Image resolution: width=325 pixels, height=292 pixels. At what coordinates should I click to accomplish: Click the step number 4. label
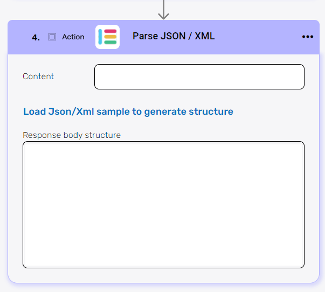(x=36, y=37)
